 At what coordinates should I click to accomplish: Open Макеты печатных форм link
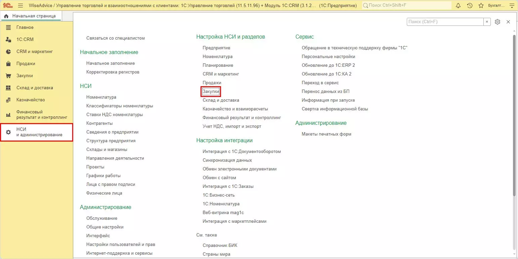tap(327, 134)
